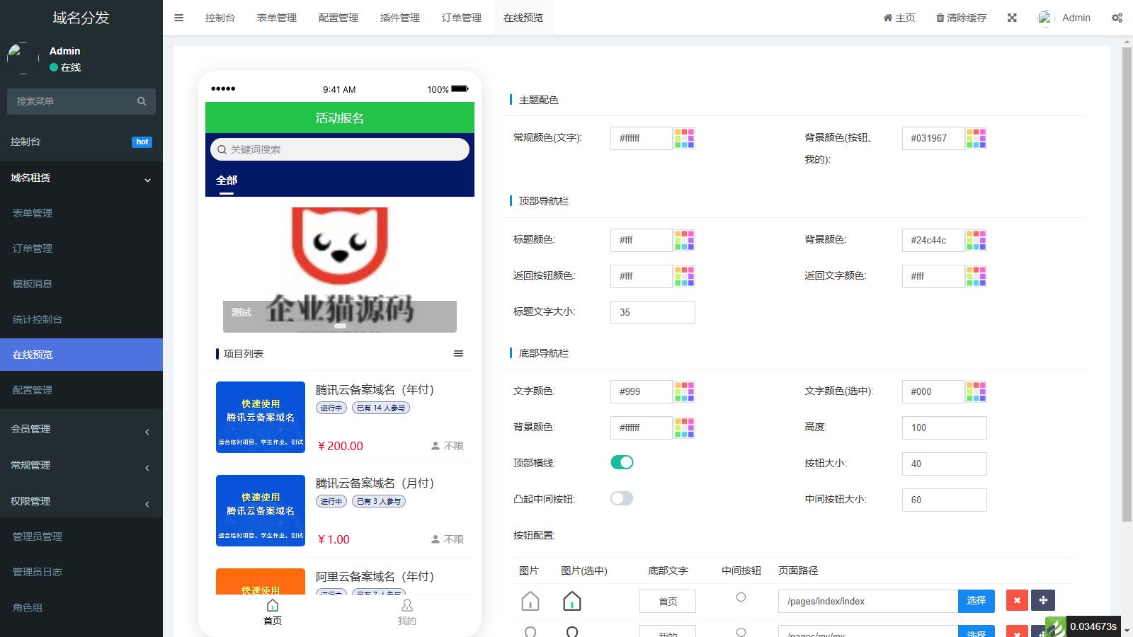The width and height of the screenshot is (1133, 637).
Task: Enable the 凸起中间按钮 toggle switch
Action: pyautogui.click(x=622, y=498)
